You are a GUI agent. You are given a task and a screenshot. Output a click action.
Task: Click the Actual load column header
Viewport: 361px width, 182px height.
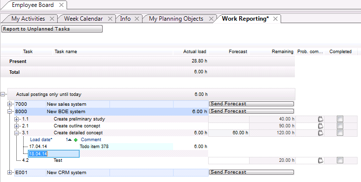tap(194, 52)
